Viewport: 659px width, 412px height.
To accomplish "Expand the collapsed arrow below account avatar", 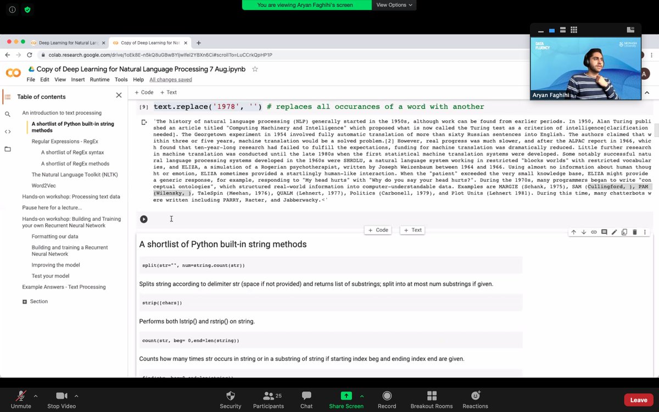I will click(x=647, y=93).
